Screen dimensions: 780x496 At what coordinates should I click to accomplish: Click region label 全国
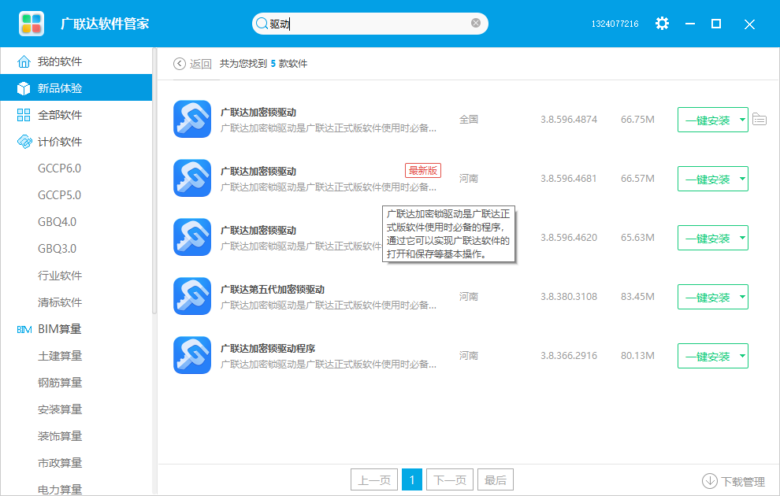469,120
